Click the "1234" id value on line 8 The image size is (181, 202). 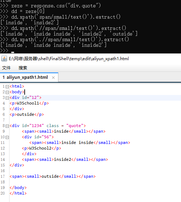[37, 126]
